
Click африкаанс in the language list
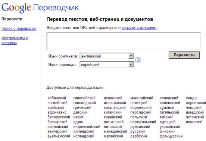[57, 112]
